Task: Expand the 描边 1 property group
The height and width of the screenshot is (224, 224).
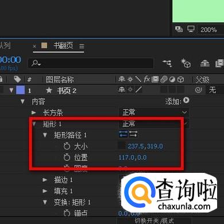Action: [45, 180]
